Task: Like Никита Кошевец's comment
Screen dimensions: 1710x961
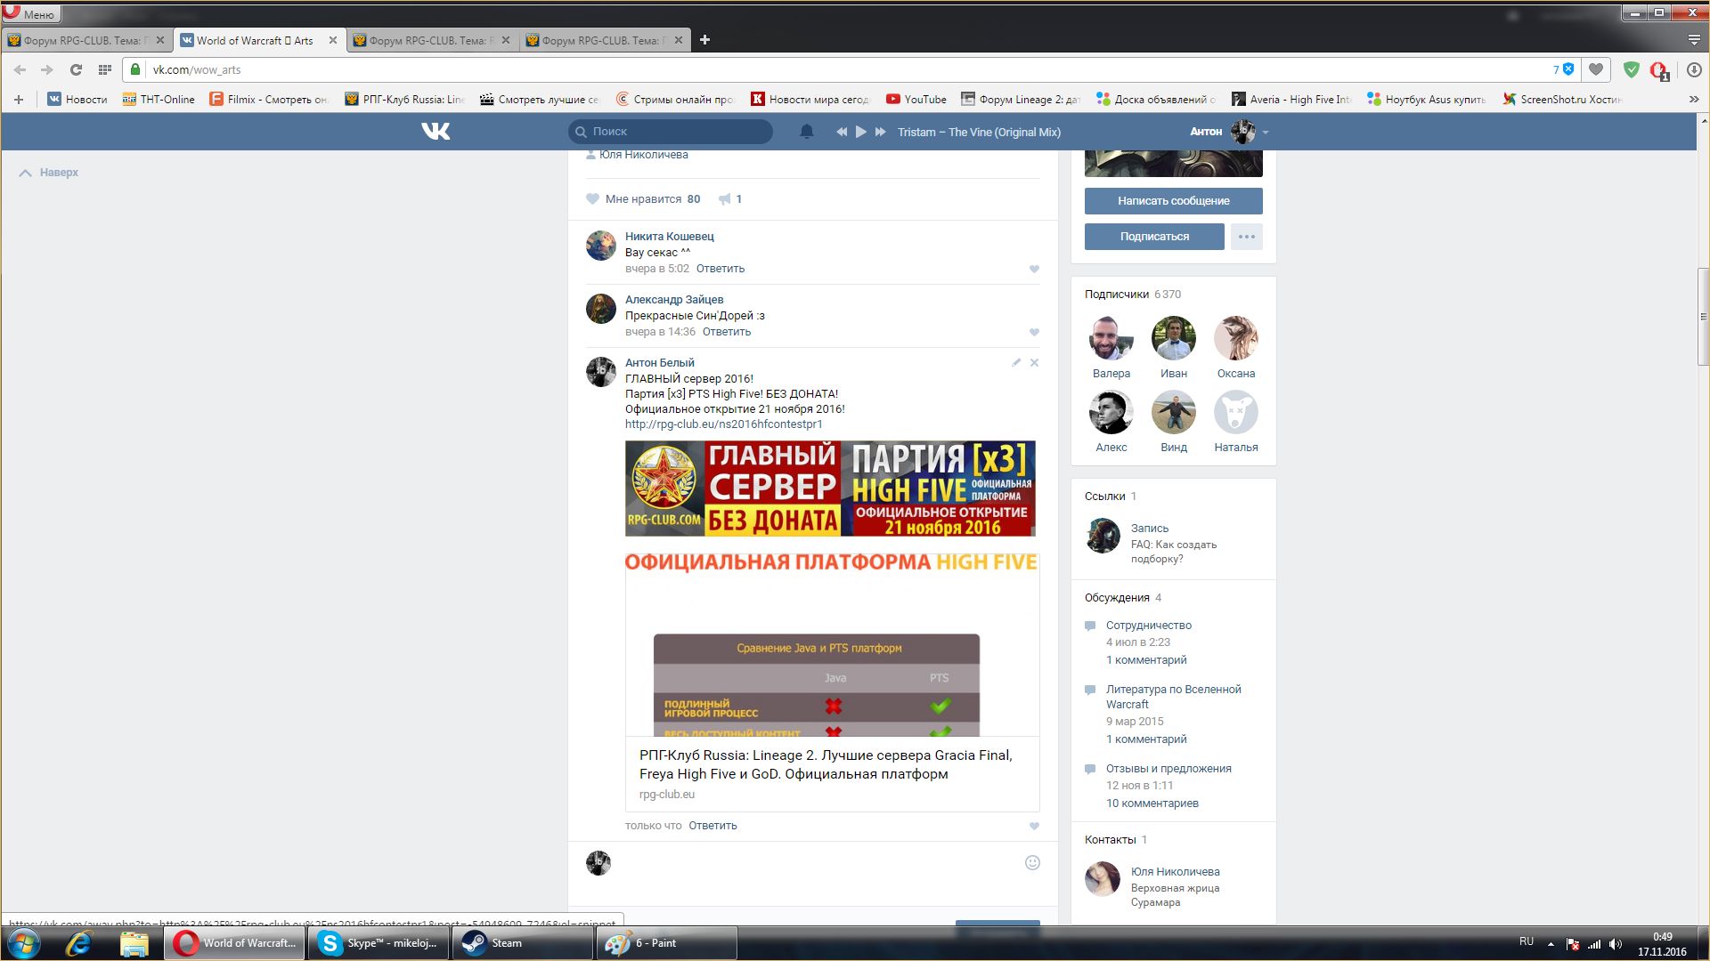Action: pyautogui.click(x=1034, y=269)
